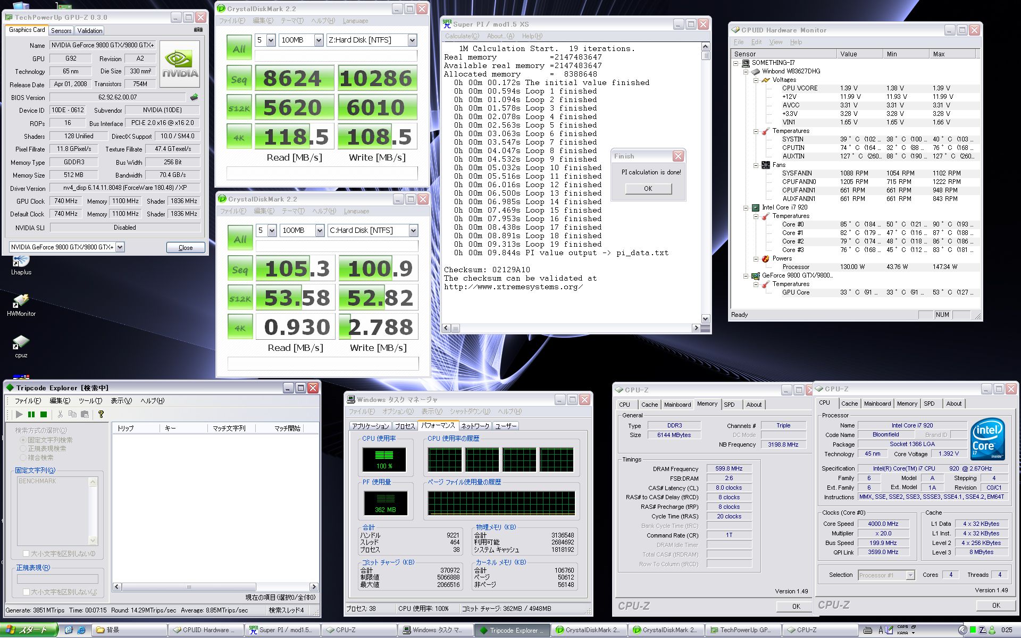This screenshot has width=1021, height=638.
Task: Open the GPU selection dropdown in GPU-Z
Action: 120,247
